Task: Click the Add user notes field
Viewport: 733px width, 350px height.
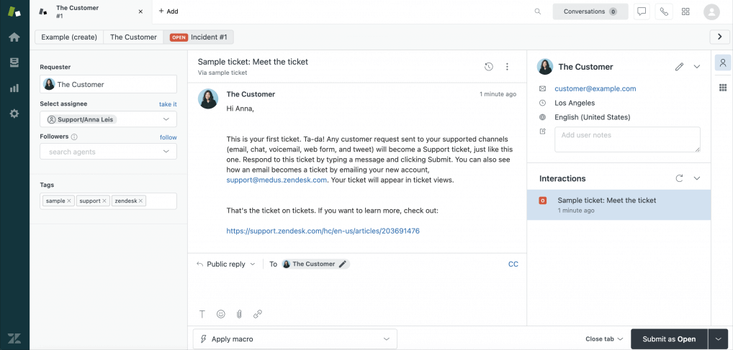Action: tap(626, 139)
